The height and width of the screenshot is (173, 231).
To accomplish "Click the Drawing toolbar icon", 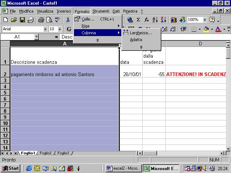I will tap(182, 19).
